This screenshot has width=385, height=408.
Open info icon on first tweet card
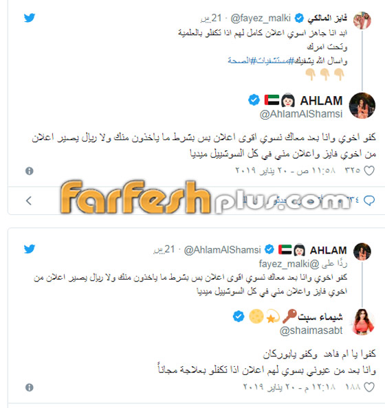[x=30, y=171]
